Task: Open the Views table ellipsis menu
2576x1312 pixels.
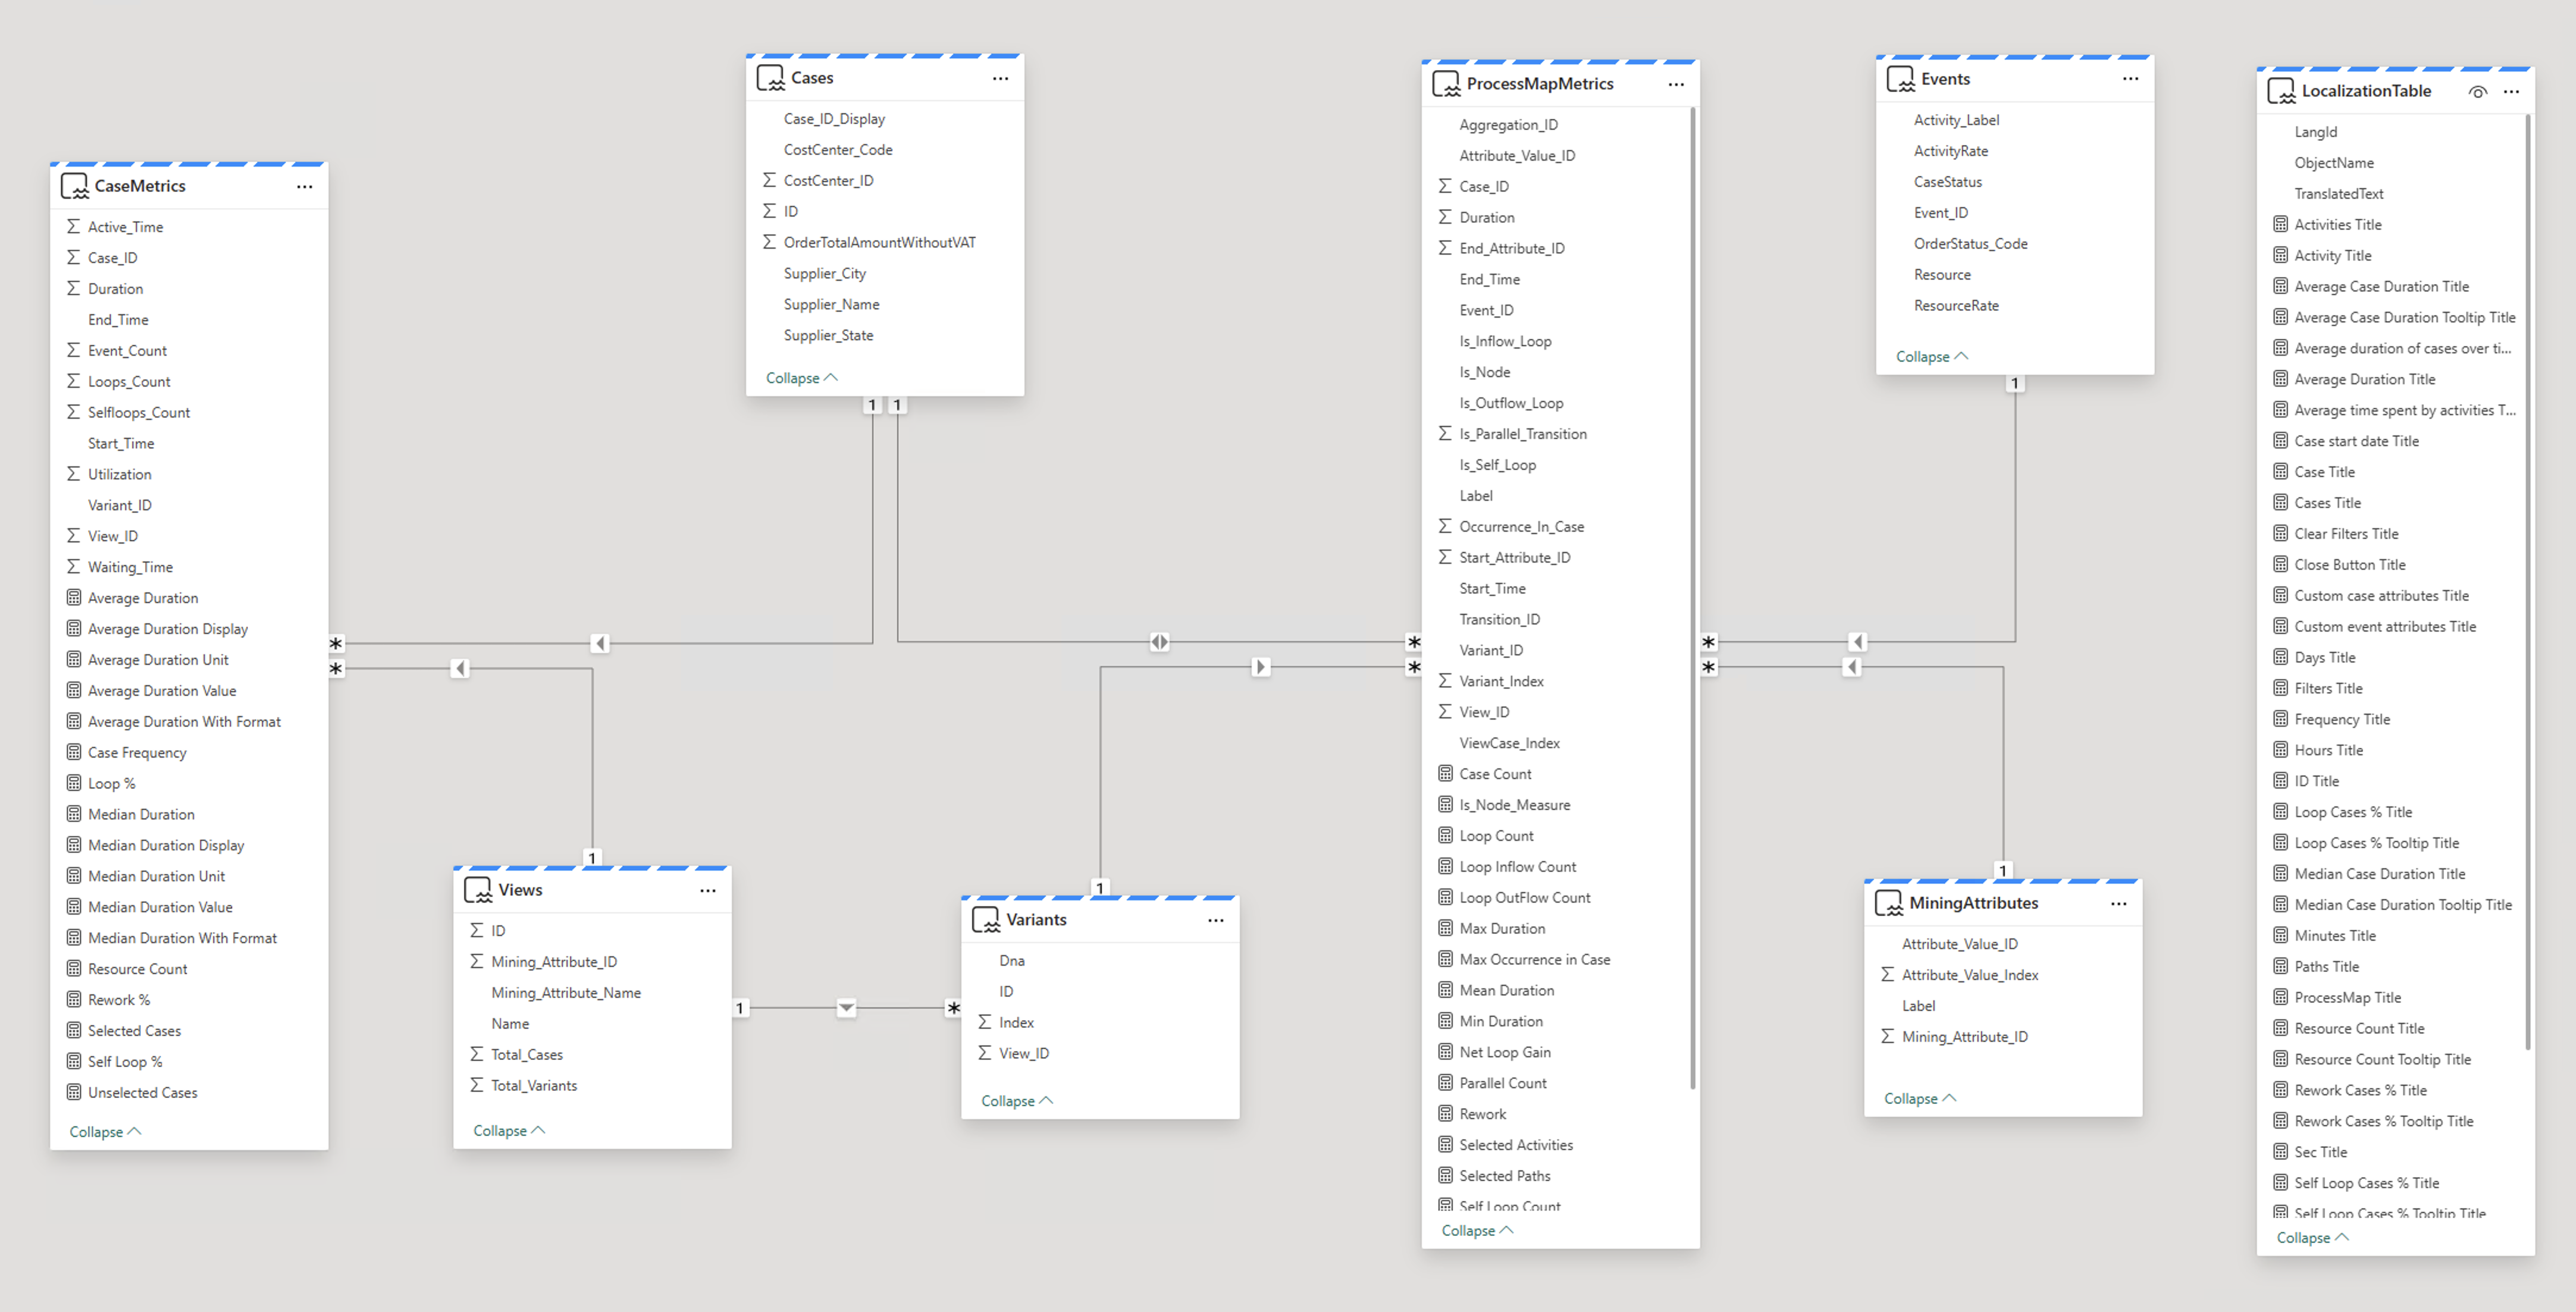Action: point(707,890)
